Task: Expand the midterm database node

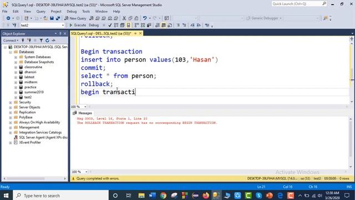Action: tap(16, 82)
